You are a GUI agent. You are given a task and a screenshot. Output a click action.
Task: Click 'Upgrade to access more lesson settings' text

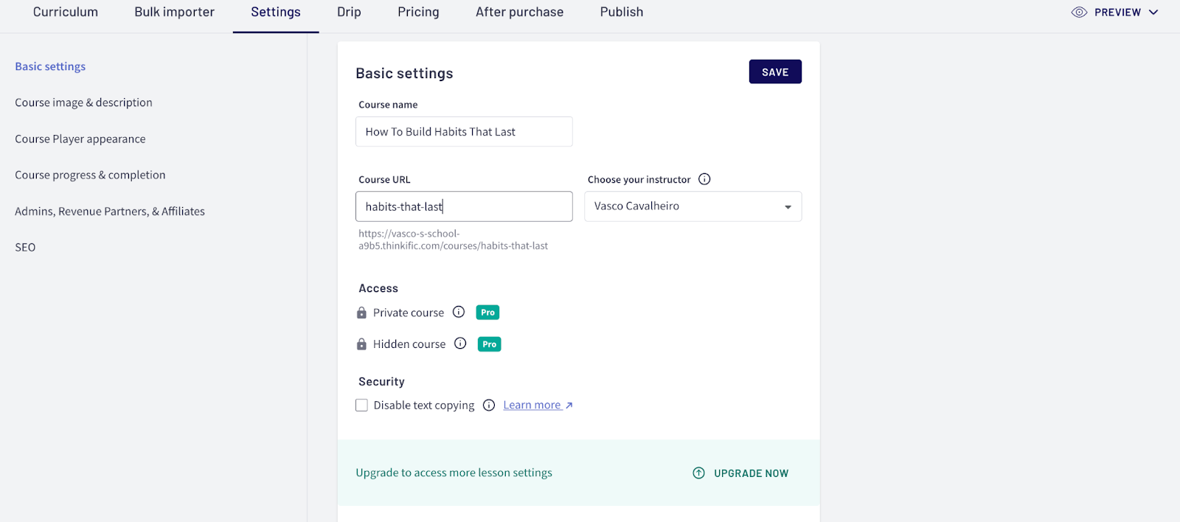tap(454, 473)
